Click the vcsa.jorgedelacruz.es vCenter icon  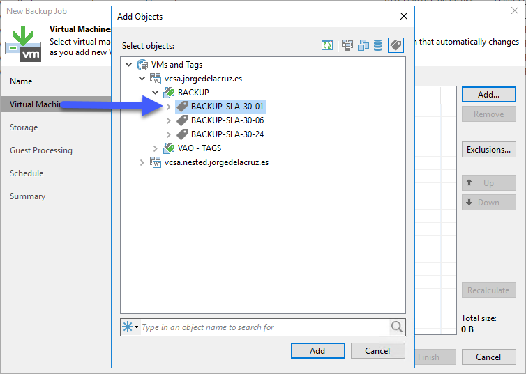click(x=156, y=79)
